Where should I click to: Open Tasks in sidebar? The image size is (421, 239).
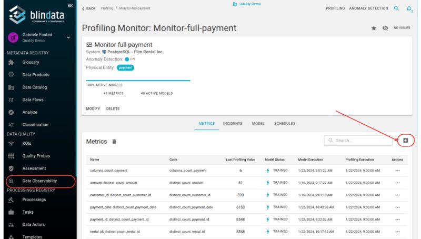pos(28,212)
